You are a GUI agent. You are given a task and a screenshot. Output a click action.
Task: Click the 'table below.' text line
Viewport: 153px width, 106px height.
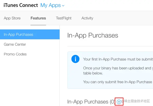pyautogui.click(x=93, y=73)
